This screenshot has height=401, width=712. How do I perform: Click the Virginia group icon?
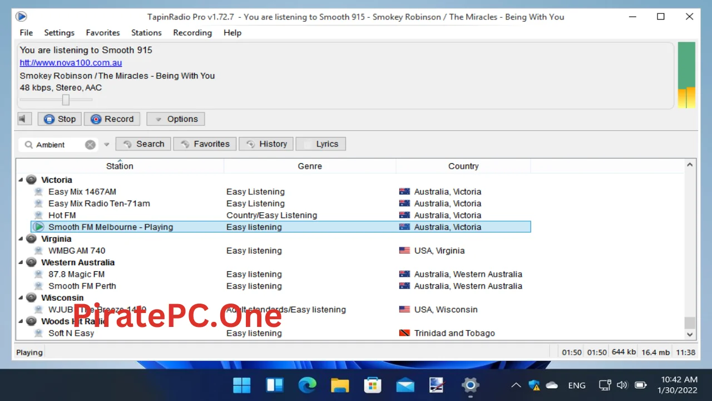pos(31,239)
